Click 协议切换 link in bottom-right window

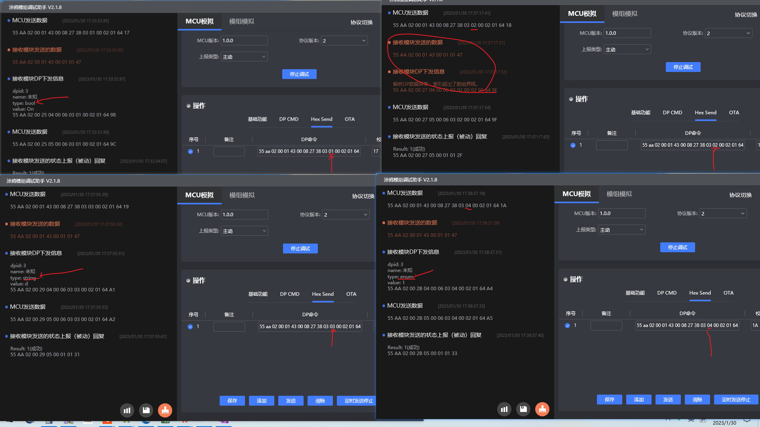(740, 195)
